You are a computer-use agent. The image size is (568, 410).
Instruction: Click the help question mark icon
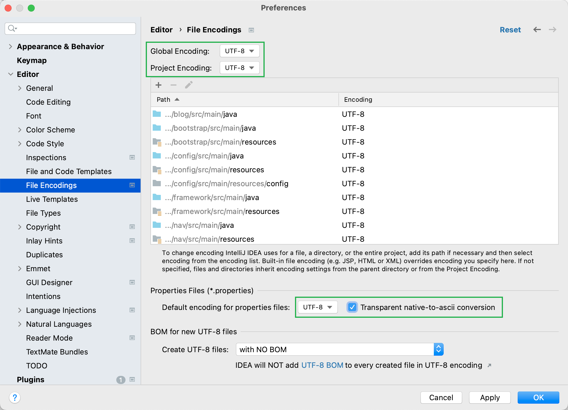pyautogui.click(x=15, y=398)
